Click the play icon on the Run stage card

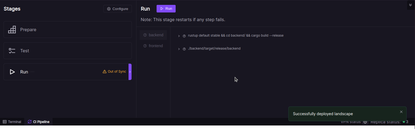12,72
